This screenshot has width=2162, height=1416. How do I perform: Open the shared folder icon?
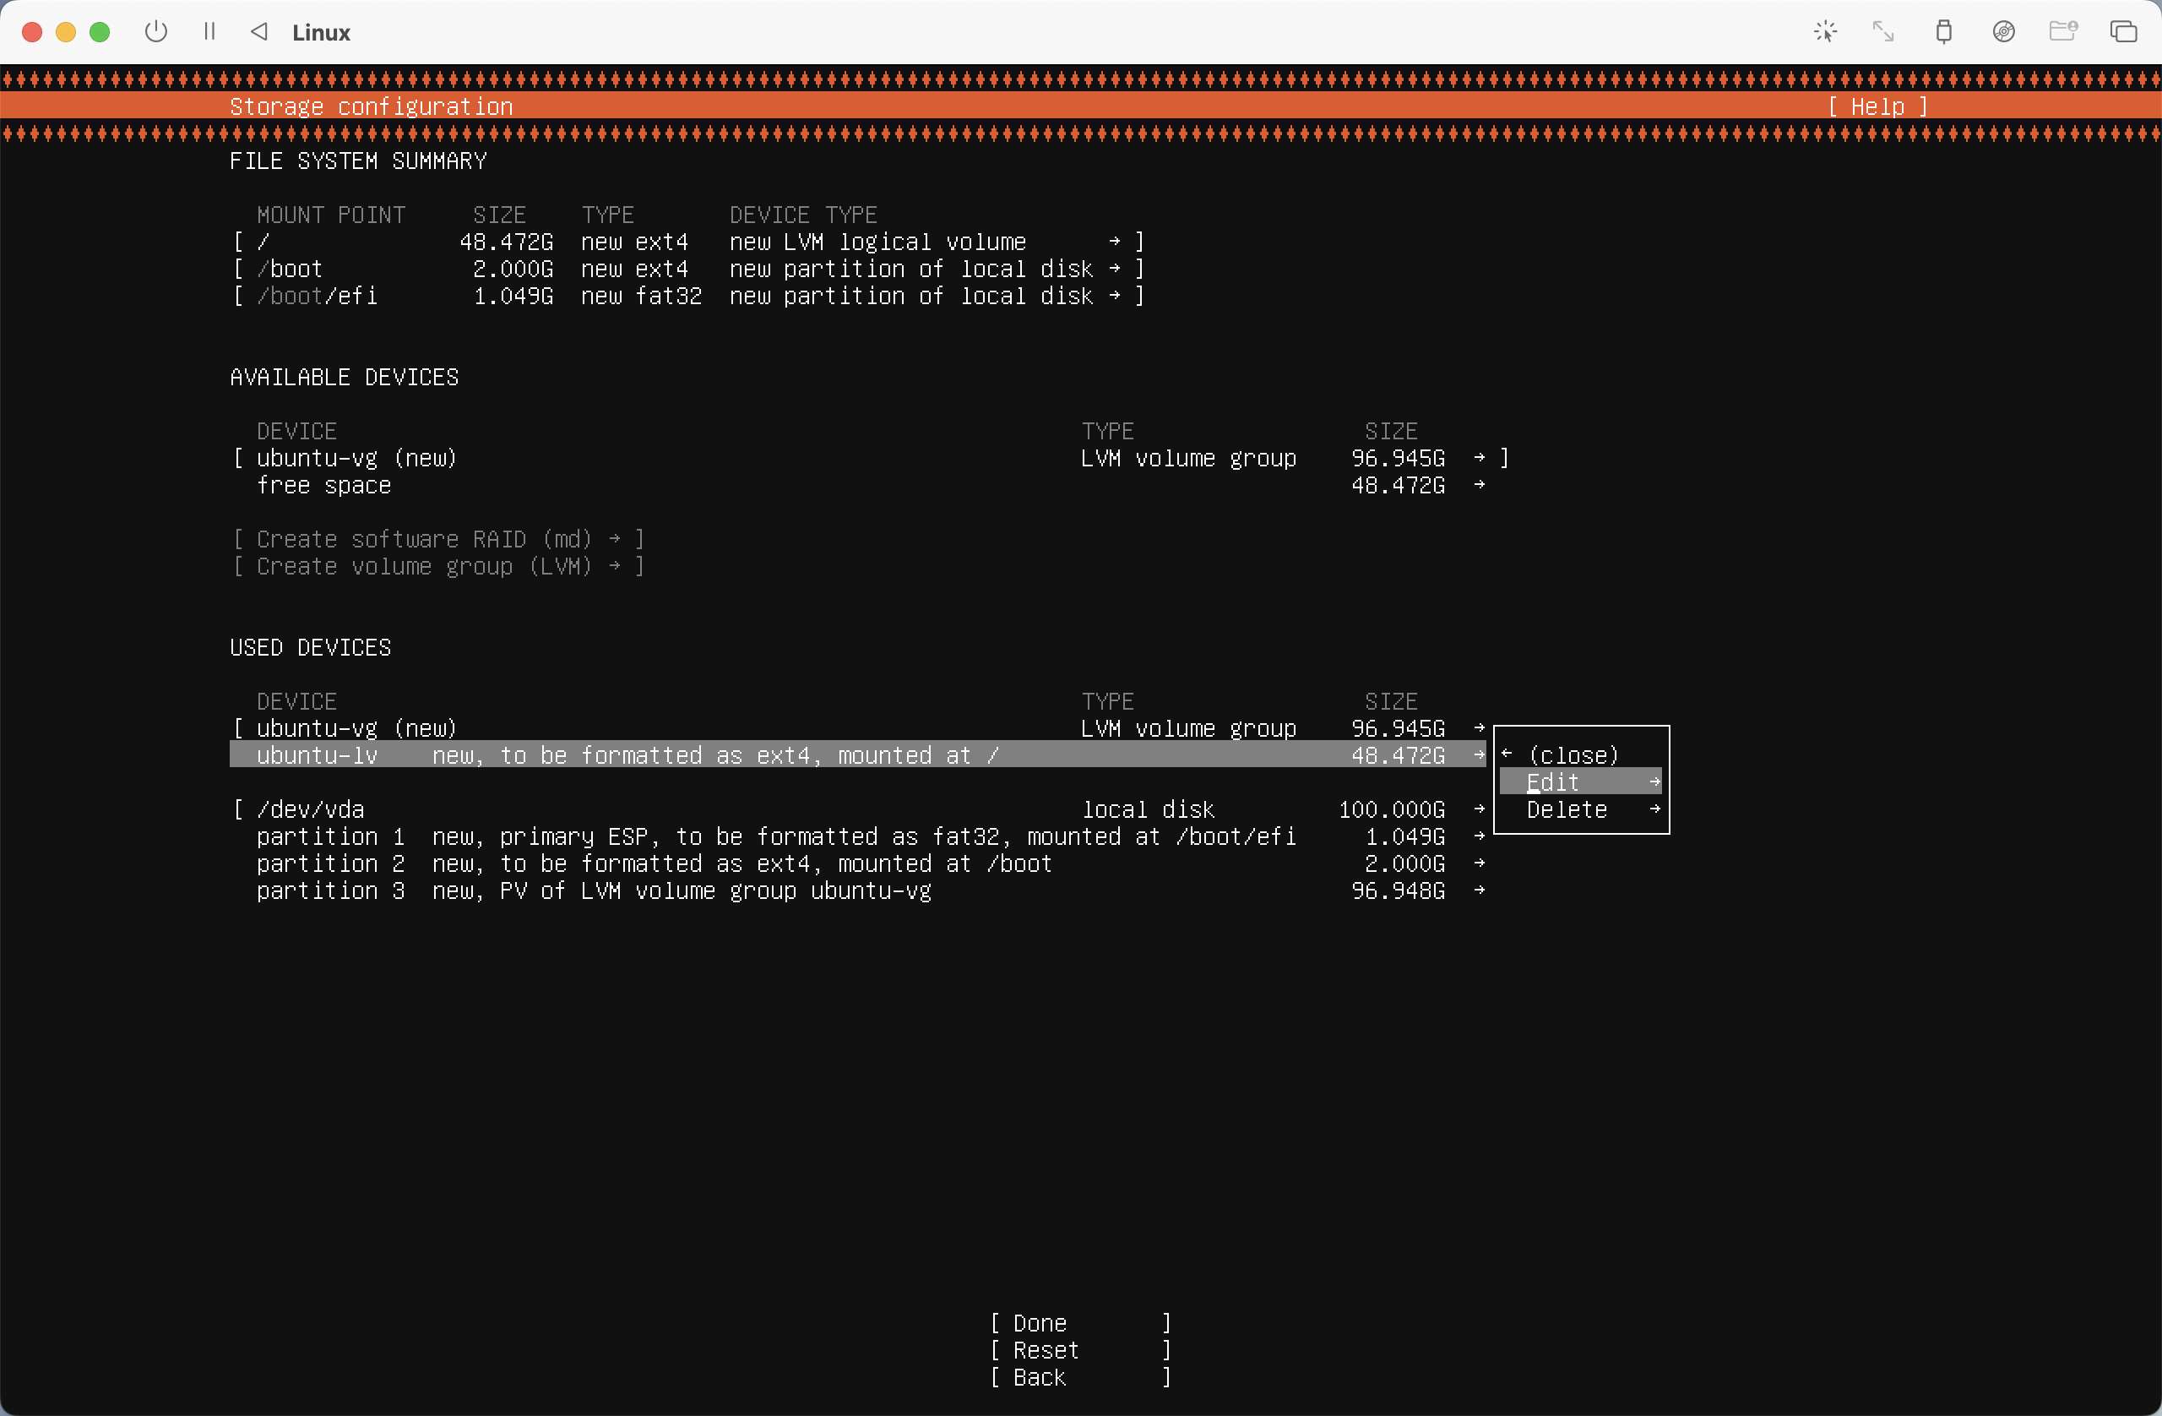(x=2063, y=32)
